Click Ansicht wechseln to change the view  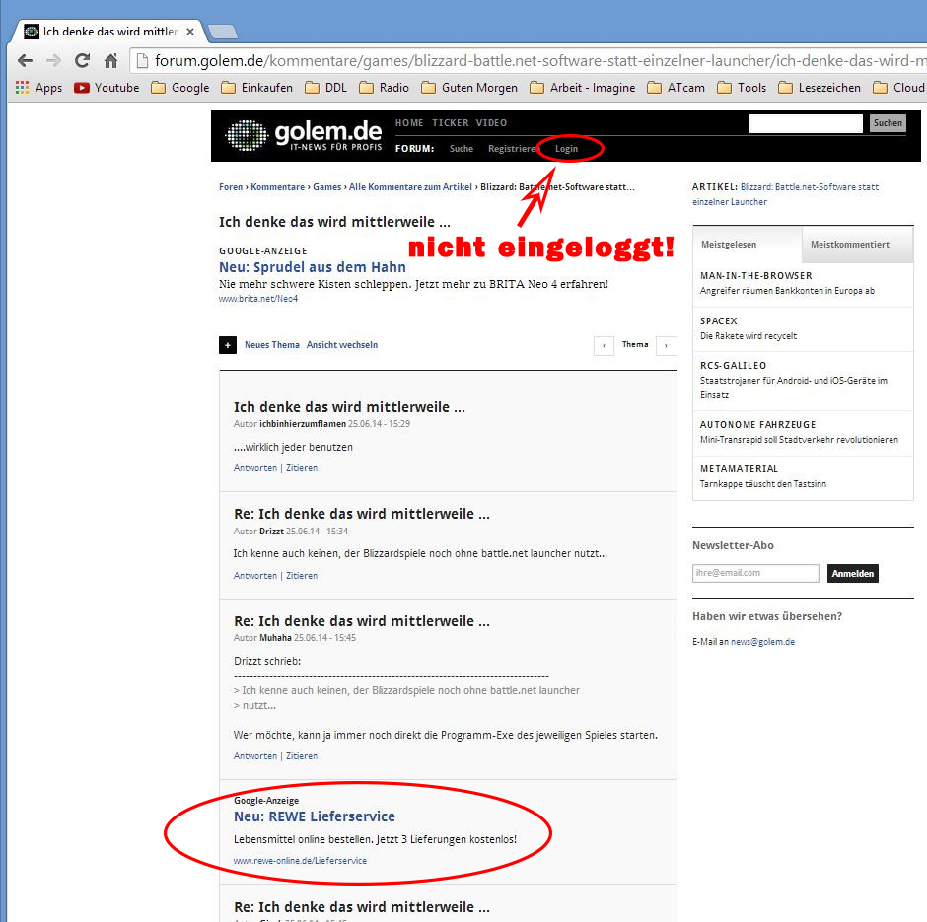coord(341,345)
